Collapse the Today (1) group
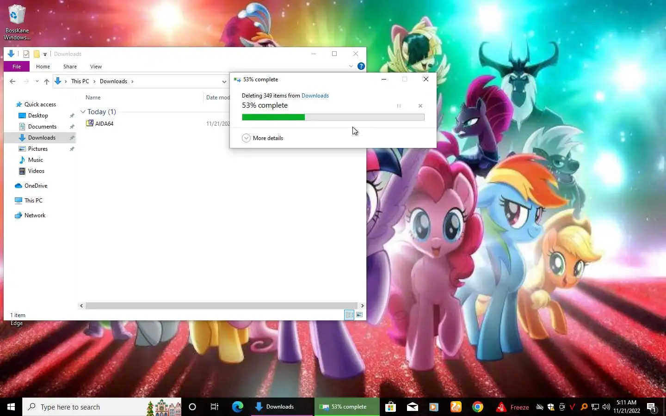The width and height of the screenshot is (666, 416). click(83, 112)
